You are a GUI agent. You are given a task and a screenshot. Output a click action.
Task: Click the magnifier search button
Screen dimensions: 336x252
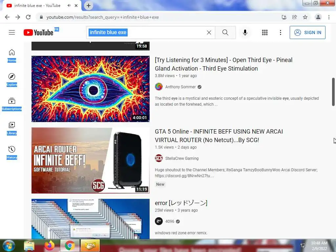pyautogui.click(x=225, y=32)
